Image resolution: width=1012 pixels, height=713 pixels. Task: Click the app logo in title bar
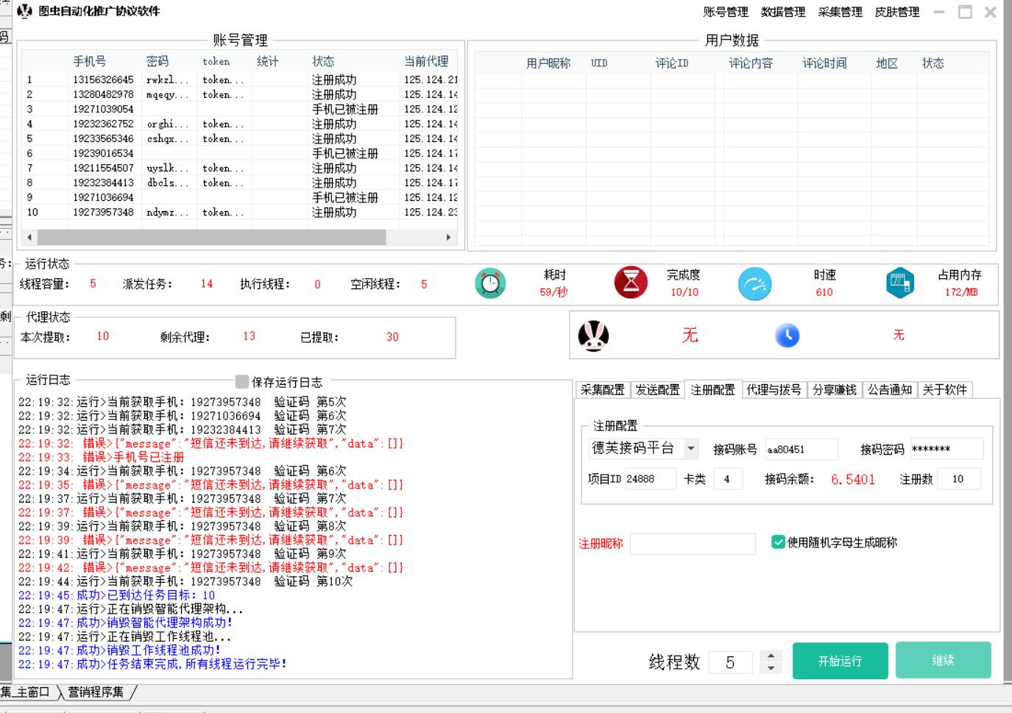[x=24, y=11]
